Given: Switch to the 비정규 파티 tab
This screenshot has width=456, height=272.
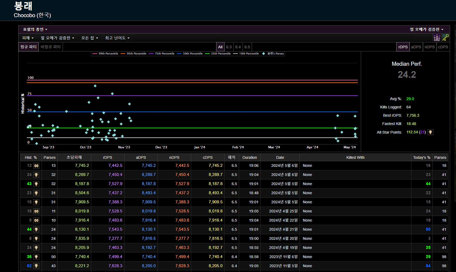Looking at the screenshot, I should 51,47.
